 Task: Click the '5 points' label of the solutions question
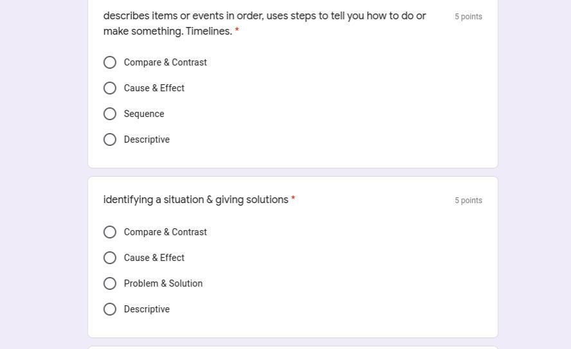(x=468, y=201)
